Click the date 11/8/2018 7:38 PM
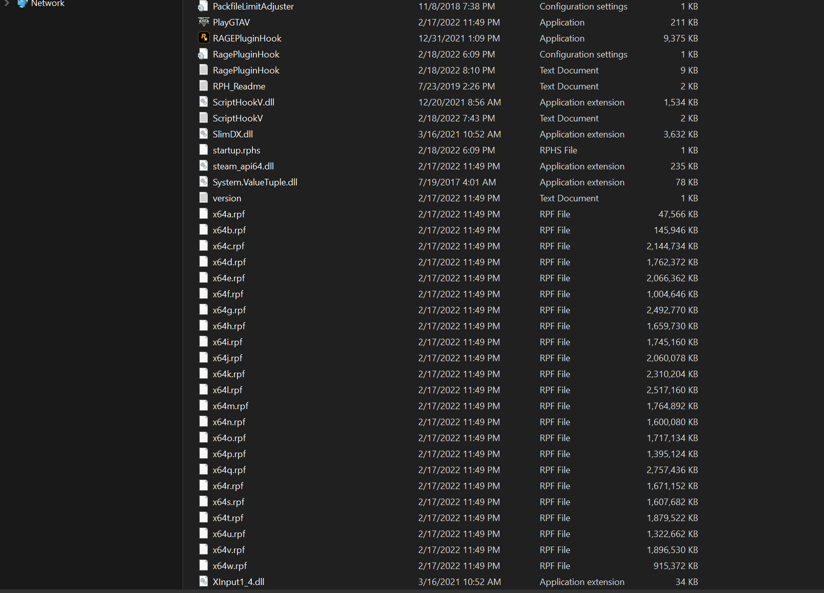This screenshot has height=593, width=824. tap(457, 6)
